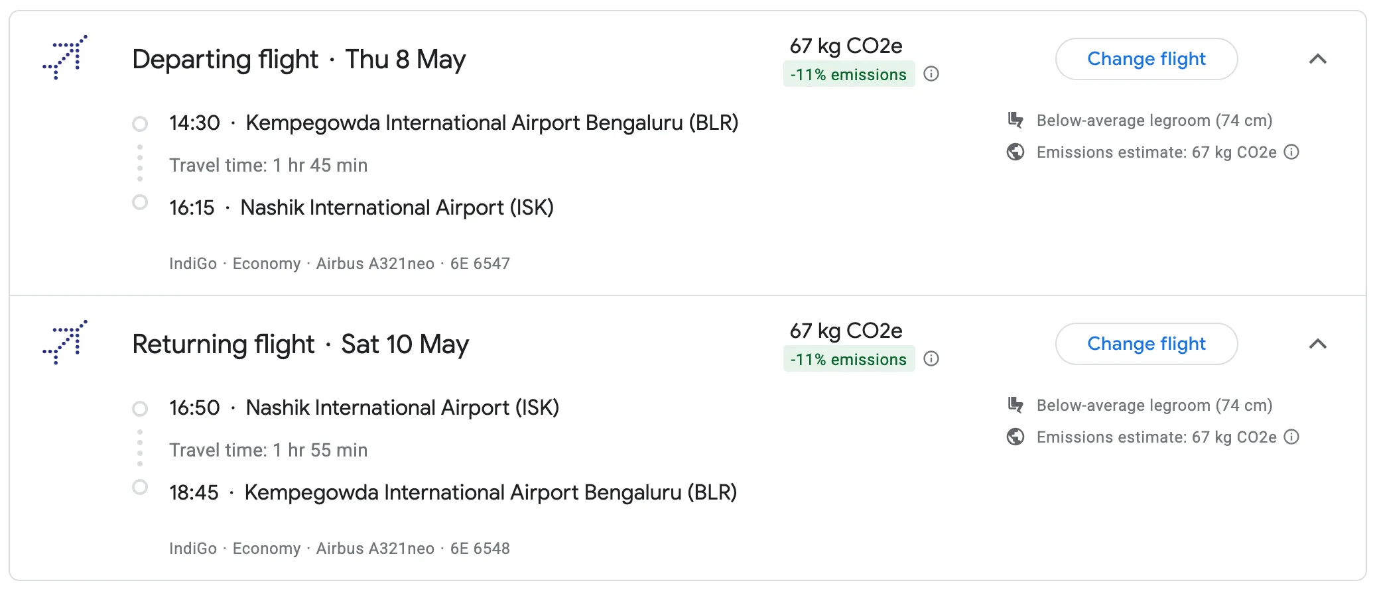
Task: Click the returning -11% emissions badge
Action: click(x=848, y=359)
